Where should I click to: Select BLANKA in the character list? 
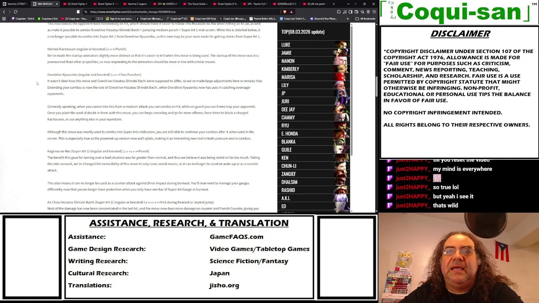(314, 142)
